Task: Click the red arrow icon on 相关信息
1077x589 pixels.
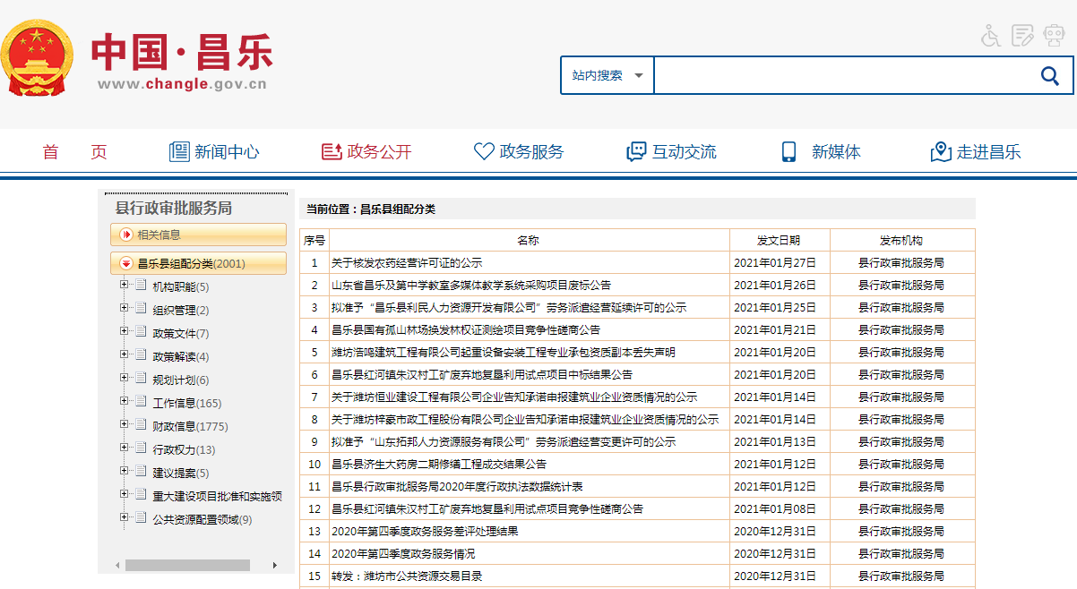Action: coord(125,235)
